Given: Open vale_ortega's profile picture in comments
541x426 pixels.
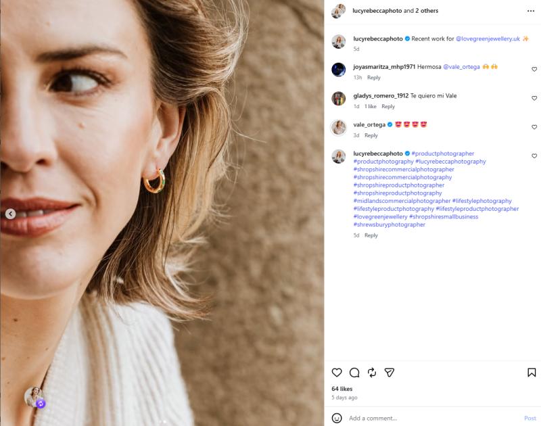Looking at the screenshot, I should coord(339,128).
